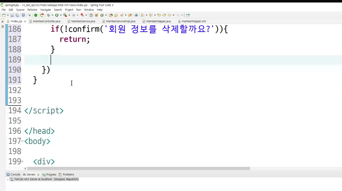The image size is (342, 191).
Task: Open dropdown beside Forward navigation arrow
Action: pos(182,15)
